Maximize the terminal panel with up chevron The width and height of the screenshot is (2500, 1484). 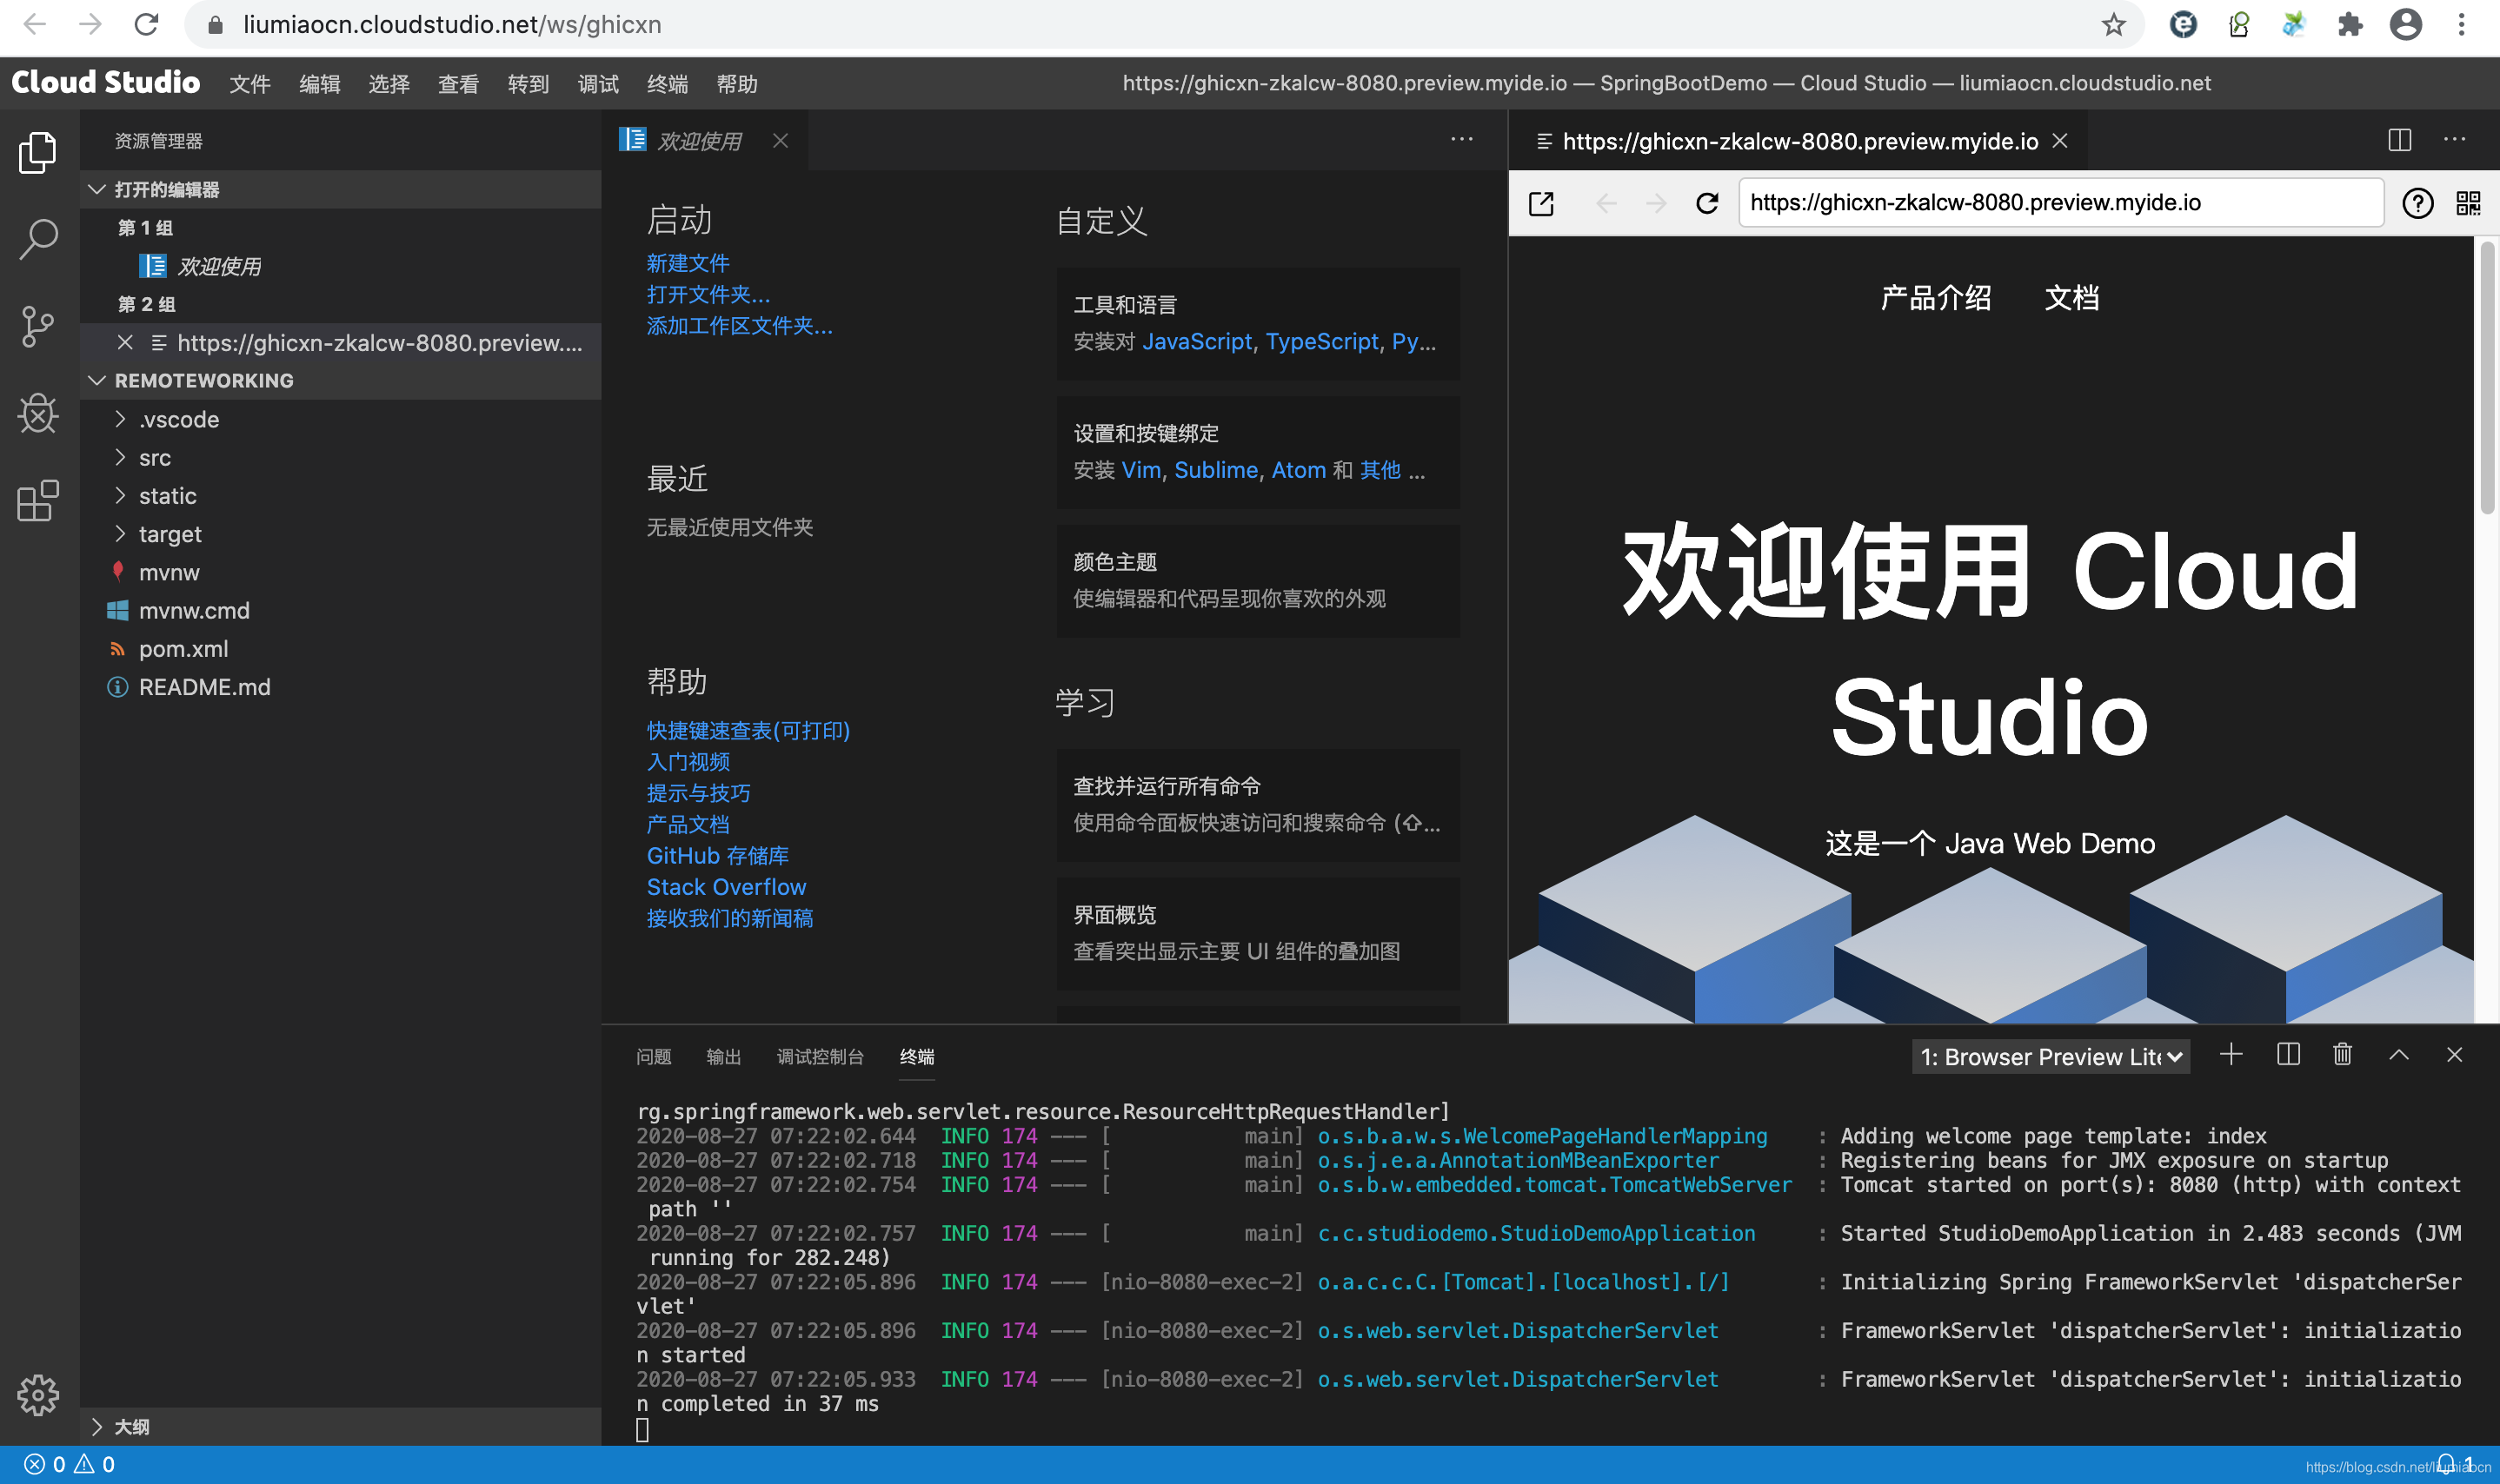[x=2399, y=1055]
